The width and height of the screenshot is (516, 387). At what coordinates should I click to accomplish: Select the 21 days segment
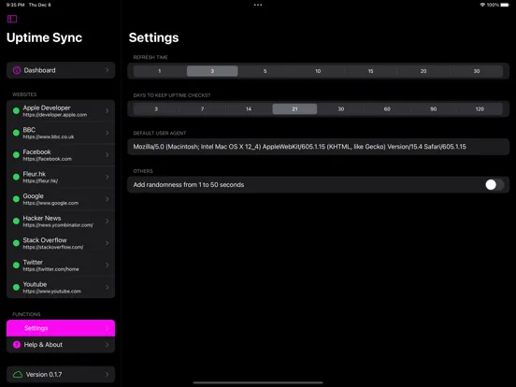294,109
